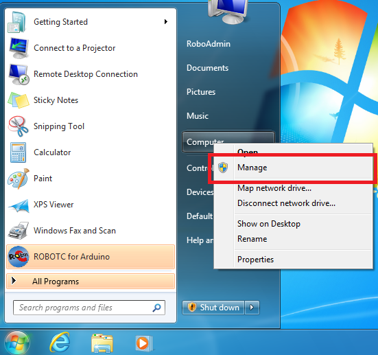The width and height of the screenshot is (378, 355).
Task: Click the magnifier icon in search box
Action: [x=156, y=308]
